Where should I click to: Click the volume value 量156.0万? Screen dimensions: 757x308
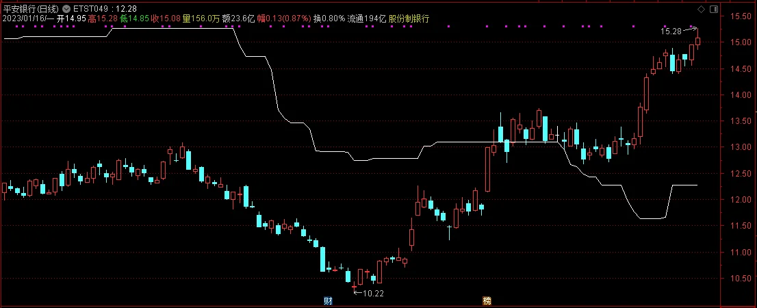[201, 19]
